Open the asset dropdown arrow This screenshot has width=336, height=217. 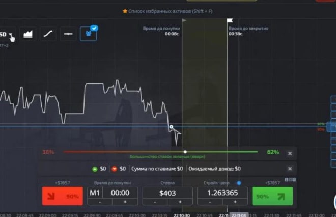10,35
